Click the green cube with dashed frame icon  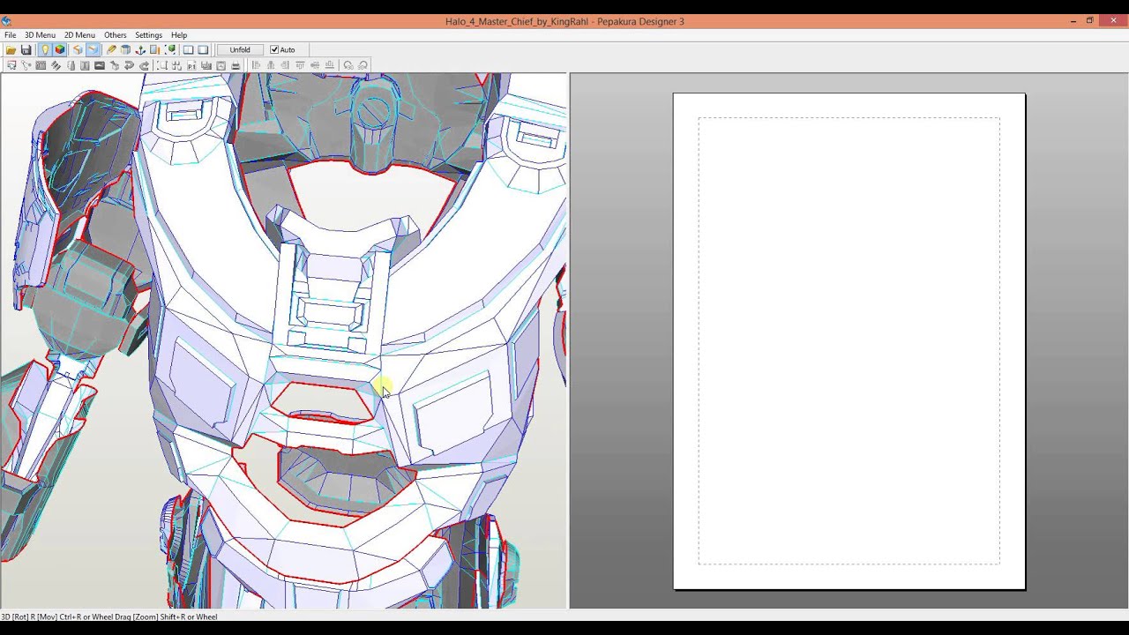pyautogui.click(x=170, y=50)
